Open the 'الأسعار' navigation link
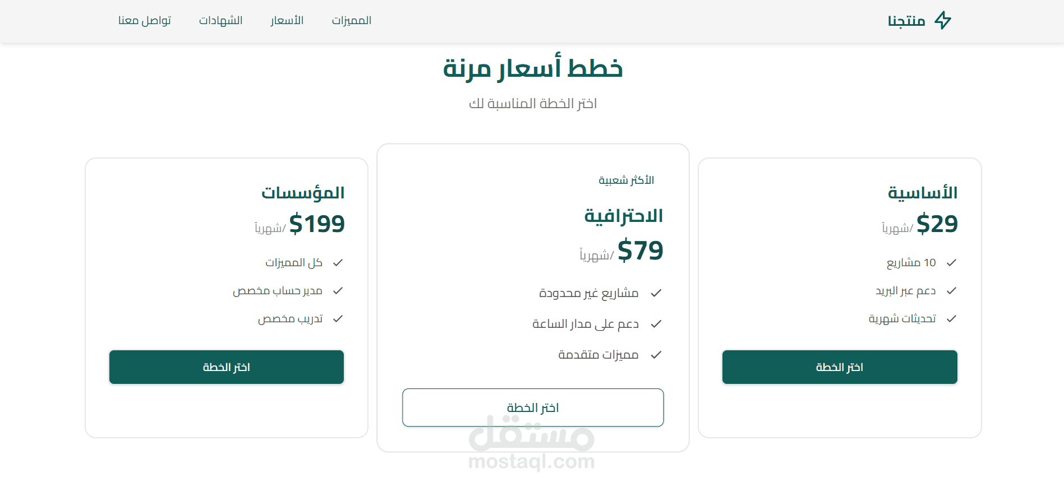1064x482 pixels. click(x=287, y=20)
